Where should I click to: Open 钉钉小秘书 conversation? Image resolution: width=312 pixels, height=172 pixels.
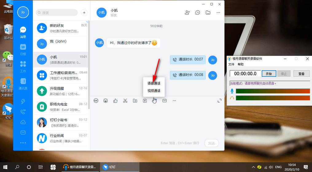coord(60,123)
